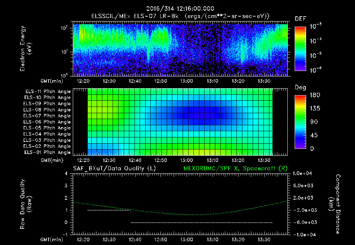Screen dimensions: 355x245
Task: Click the 10² tick on the electron energy axis
Action: pyautogui.click(x=64, y=28)
